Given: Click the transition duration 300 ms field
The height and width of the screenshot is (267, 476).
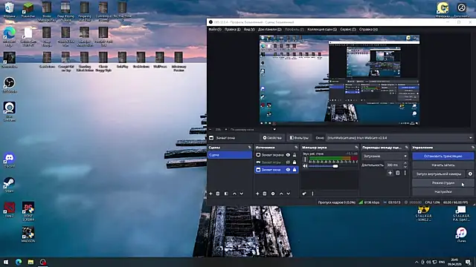Looking at the screenshot, I should (x=393, y=165).
